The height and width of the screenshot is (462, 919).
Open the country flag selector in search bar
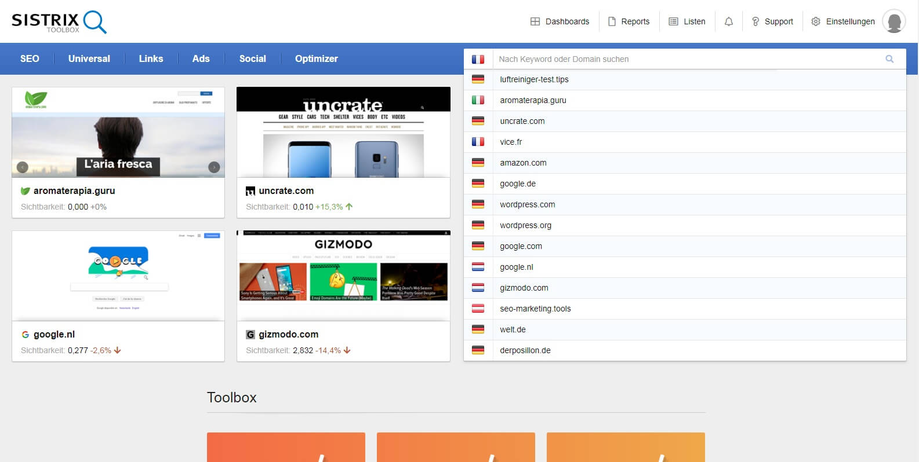point(478,59)
